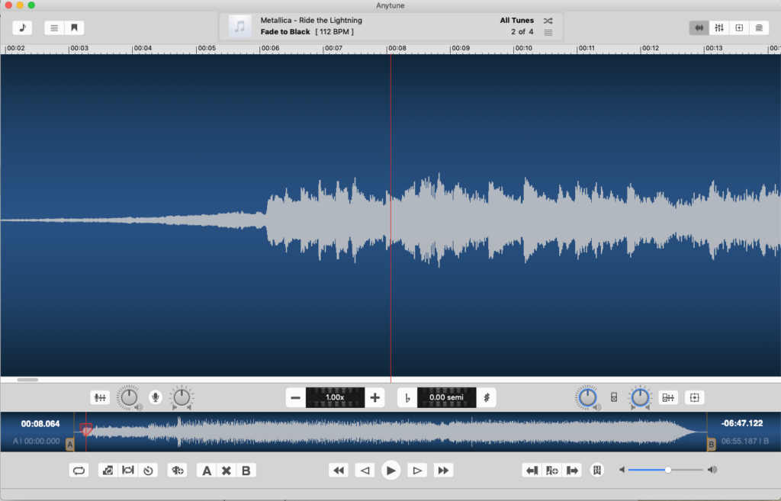Viewport: 781px width, 501px height.
Task: Open the music library note button
Action: click(22, 28)
